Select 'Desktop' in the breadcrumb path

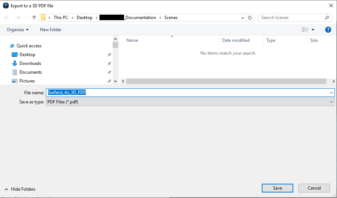pos(84,18)
